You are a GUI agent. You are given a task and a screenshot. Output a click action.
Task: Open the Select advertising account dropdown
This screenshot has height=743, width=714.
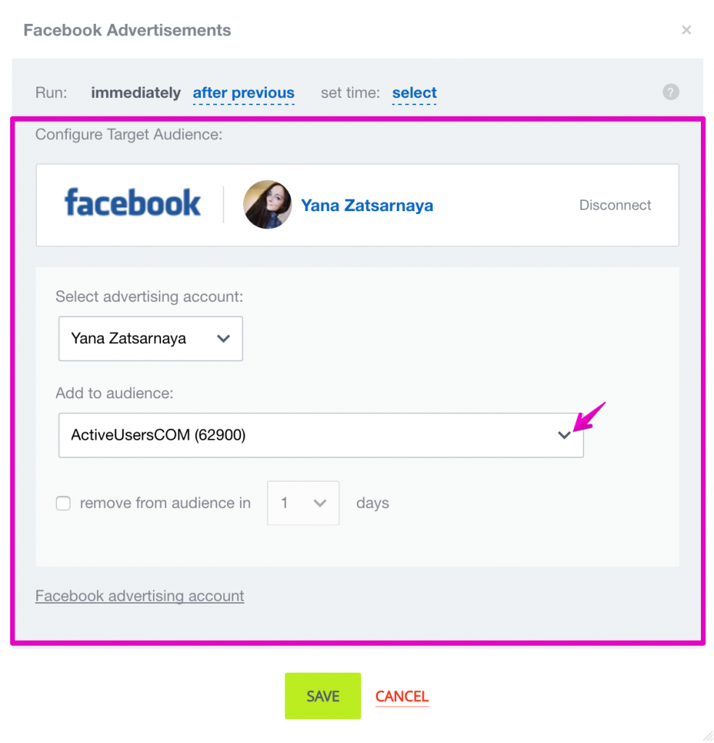click(151, 339)
